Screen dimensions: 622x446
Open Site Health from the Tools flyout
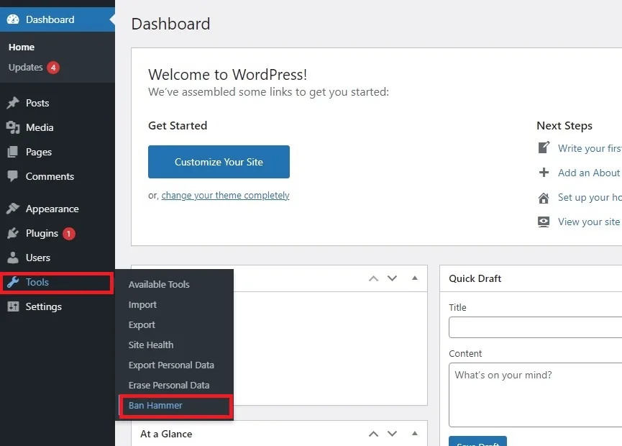pos(151,345)
